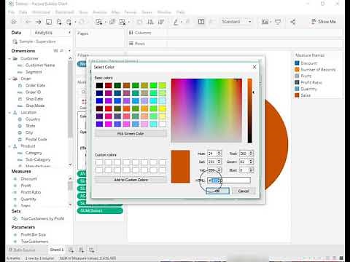This screenshot has width=350, height=262.
Task: Switch to the Analytics tab
Action: coord(44,33)
